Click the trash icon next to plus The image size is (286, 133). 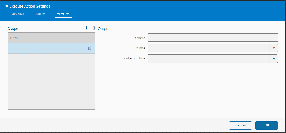(x=94, y=28)
